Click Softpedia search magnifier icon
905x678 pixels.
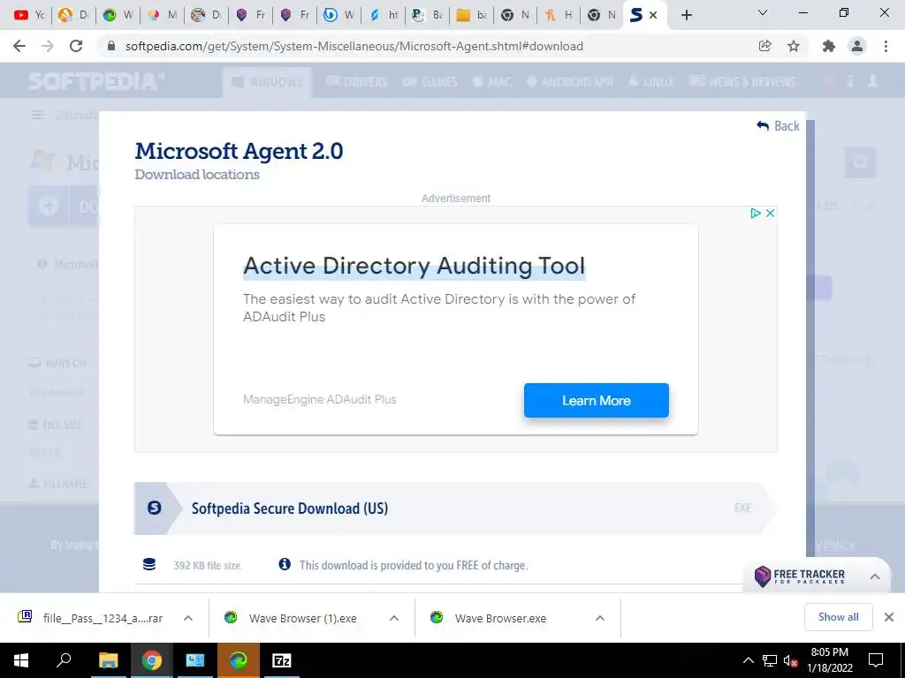pos(861,162)
